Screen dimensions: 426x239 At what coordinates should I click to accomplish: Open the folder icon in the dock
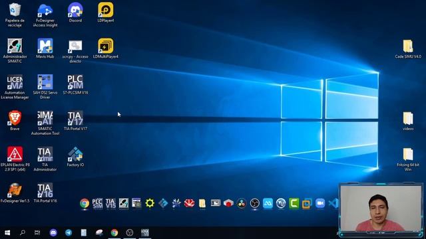pos(202,203)
